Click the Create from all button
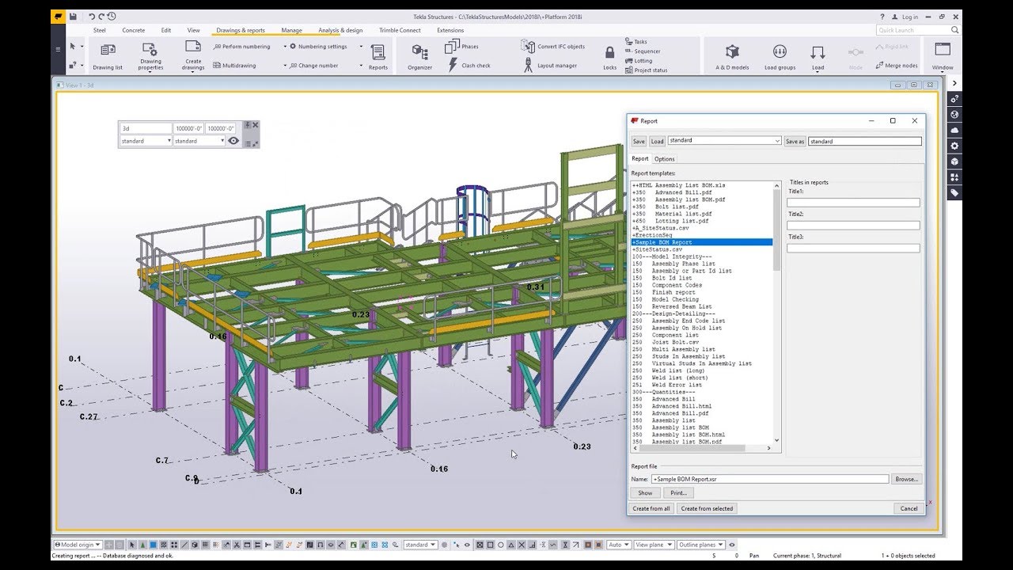This screenshot has width=1013, height=570. point(651,508)
